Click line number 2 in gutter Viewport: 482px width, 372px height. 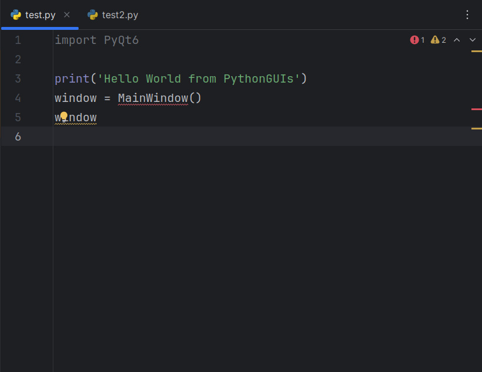18,60
